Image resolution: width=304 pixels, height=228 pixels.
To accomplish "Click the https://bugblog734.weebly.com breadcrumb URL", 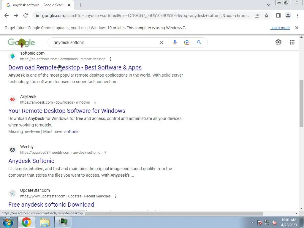I will 45,153.
